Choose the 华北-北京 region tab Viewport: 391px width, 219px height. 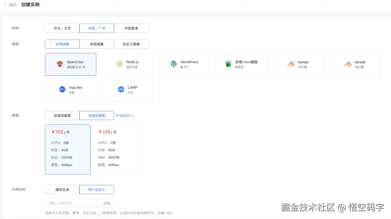click(62, 28)
